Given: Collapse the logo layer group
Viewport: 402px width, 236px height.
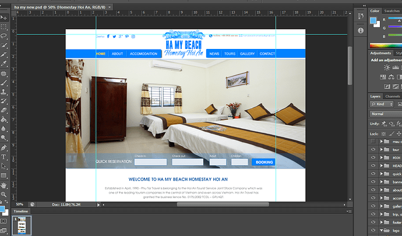Looking at the screenshot, I should [380, 230].
